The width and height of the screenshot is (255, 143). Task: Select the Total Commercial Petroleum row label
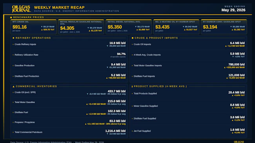[x=29, y=132]
